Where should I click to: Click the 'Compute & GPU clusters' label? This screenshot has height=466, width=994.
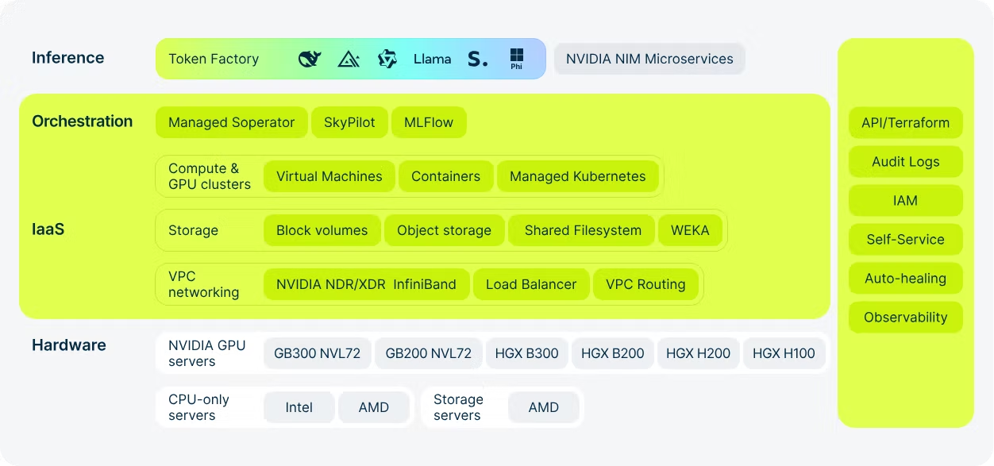click(210, 176)
